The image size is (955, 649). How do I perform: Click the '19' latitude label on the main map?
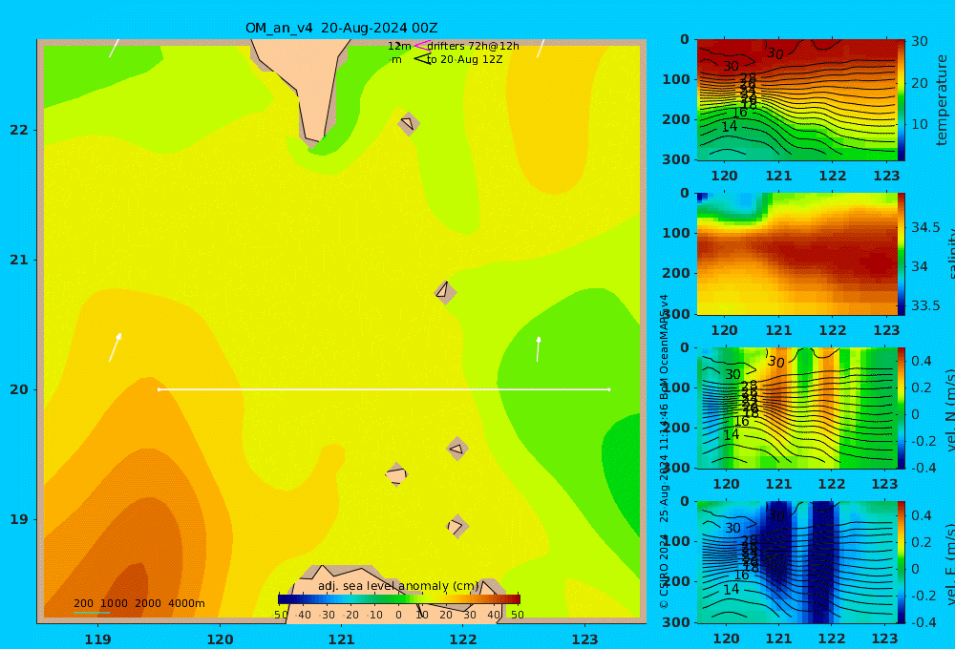[19, 519]
